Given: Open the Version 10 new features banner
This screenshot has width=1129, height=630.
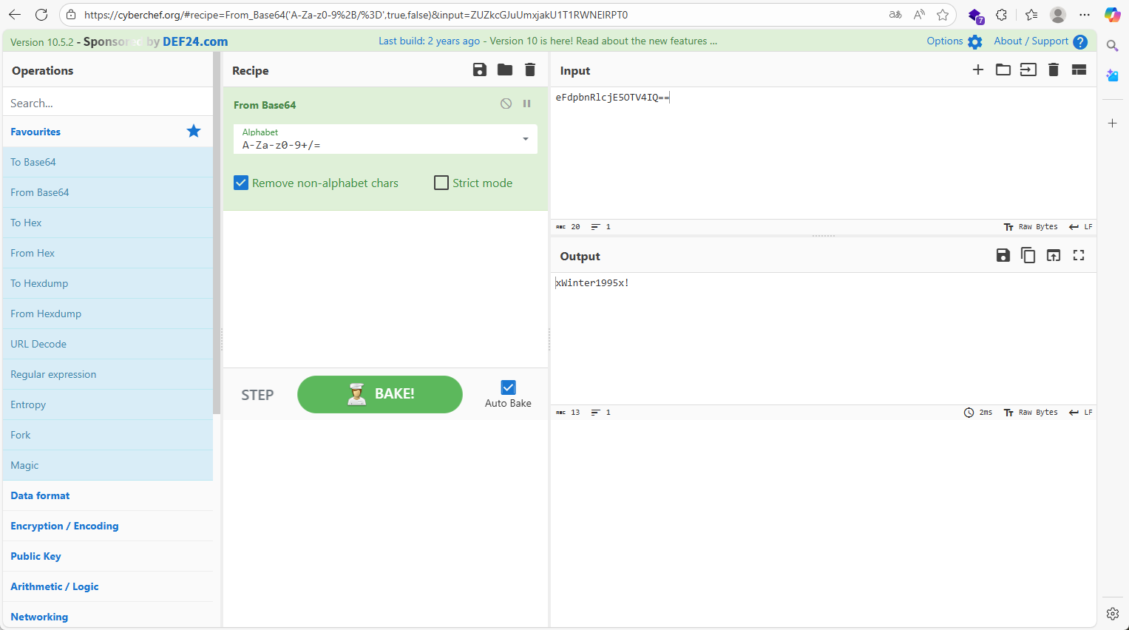Looking at the screenshot, I should click(548, 41).
